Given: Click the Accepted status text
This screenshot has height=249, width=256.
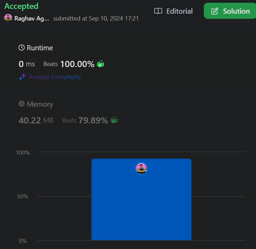Looking at the screenshot, I should (21, 6).
